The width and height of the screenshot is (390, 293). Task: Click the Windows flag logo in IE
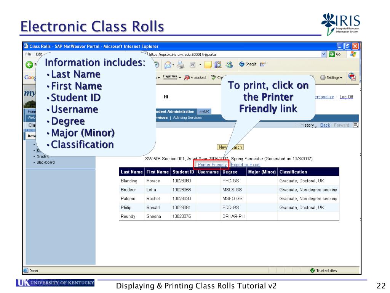pyautogui.click(x=353, y=54)
